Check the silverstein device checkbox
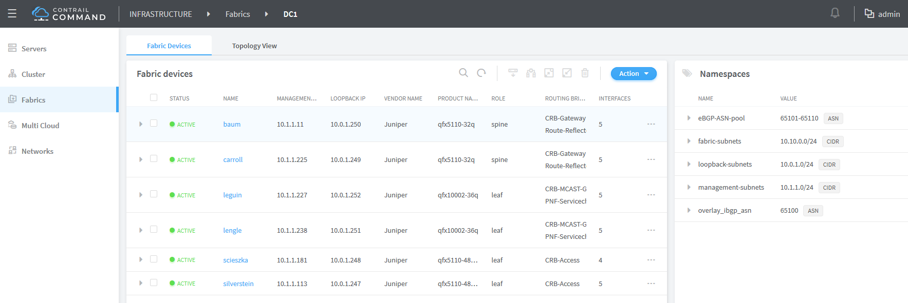The height and width of the screenshot is (303, 908). point(154,282)
